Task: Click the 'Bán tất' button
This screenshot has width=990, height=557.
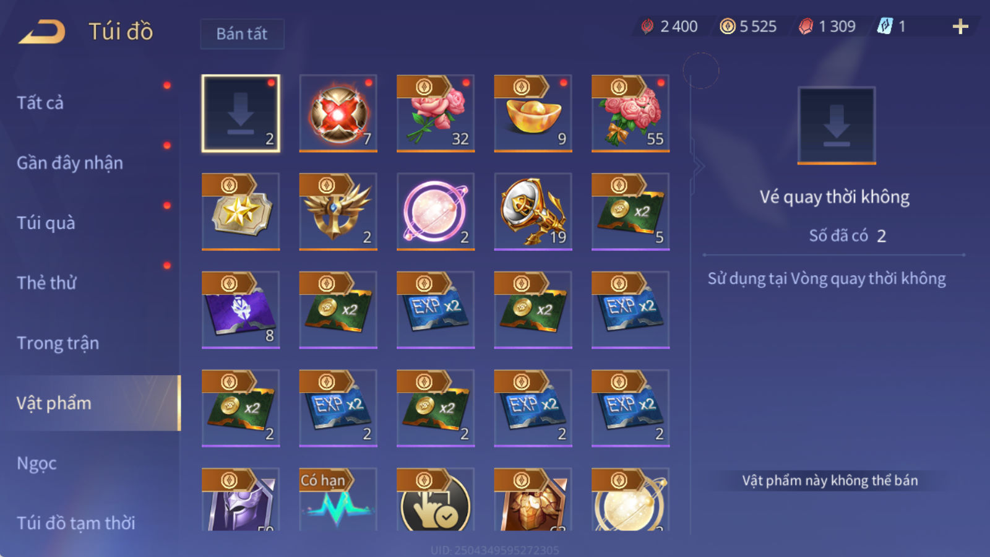Action: (242, 33)
